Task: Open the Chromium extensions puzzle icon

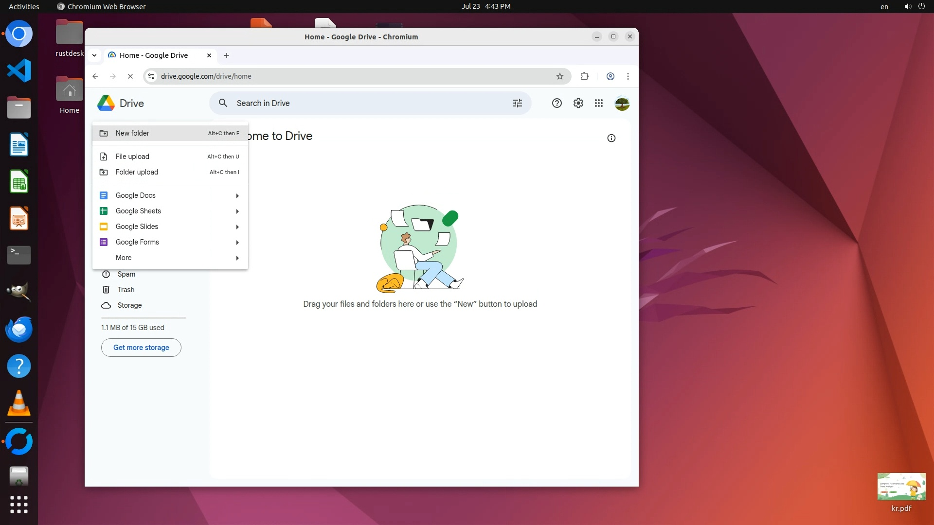Action: coord(584,76)
